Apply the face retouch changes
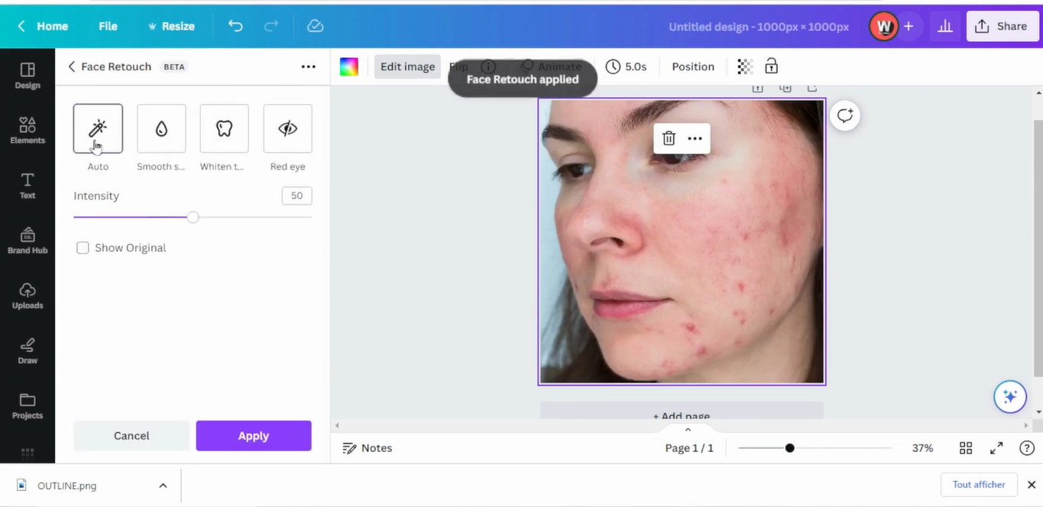Screen dimensions: 1043x507 click(253, 435)
